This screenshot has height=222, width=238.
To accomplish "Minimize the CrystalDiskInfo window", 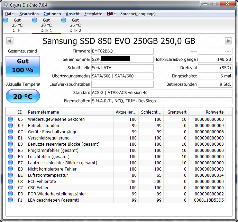I will (205, 4).
